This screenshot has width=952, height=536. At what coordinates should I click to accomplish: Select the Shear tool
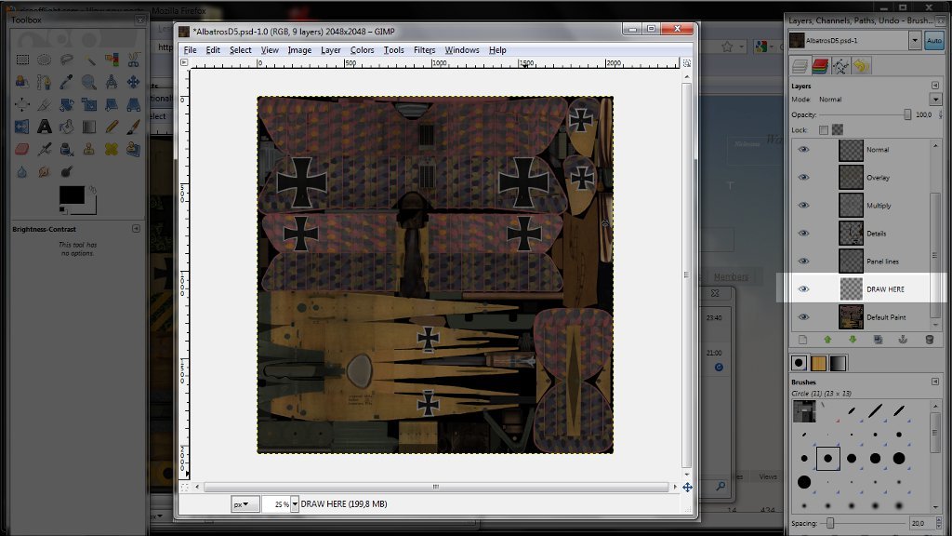tap(112, 104)
